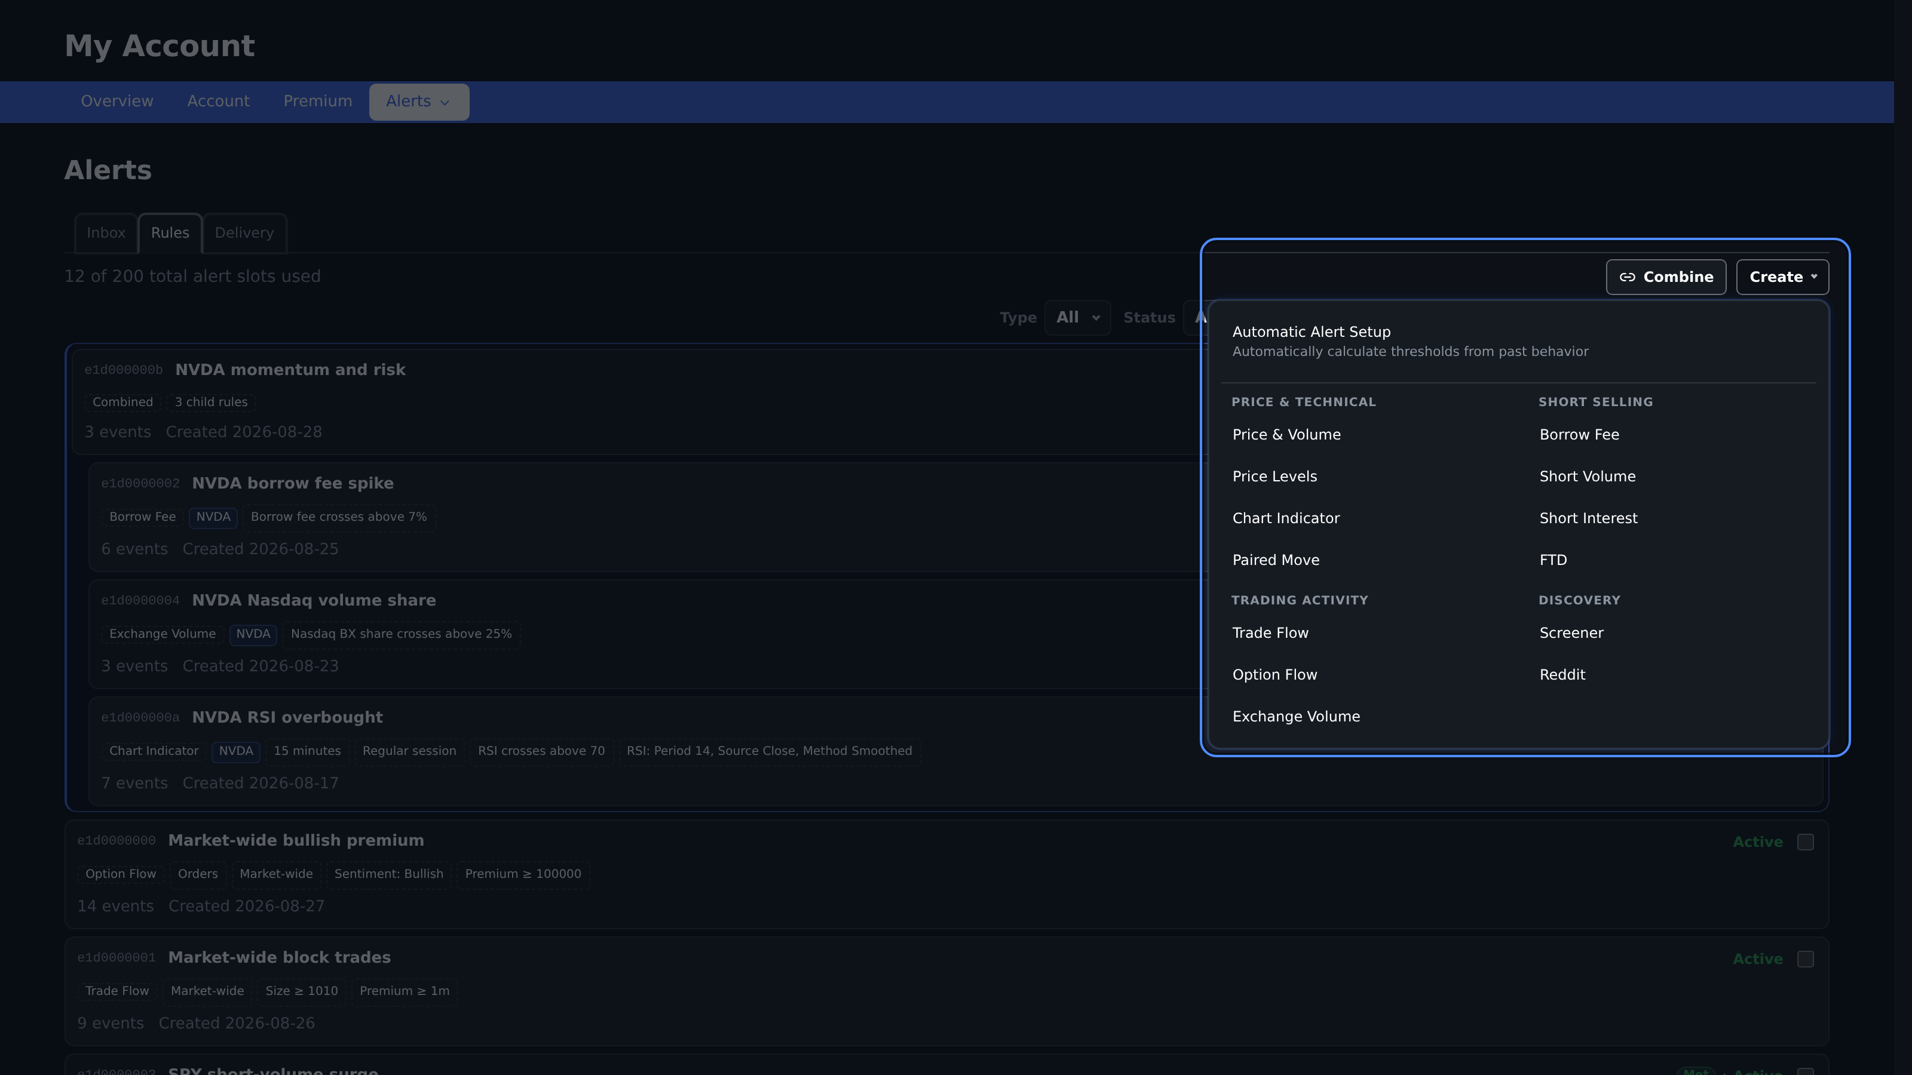
Task: Open the Inbox tab
Action: click(105, 233)
